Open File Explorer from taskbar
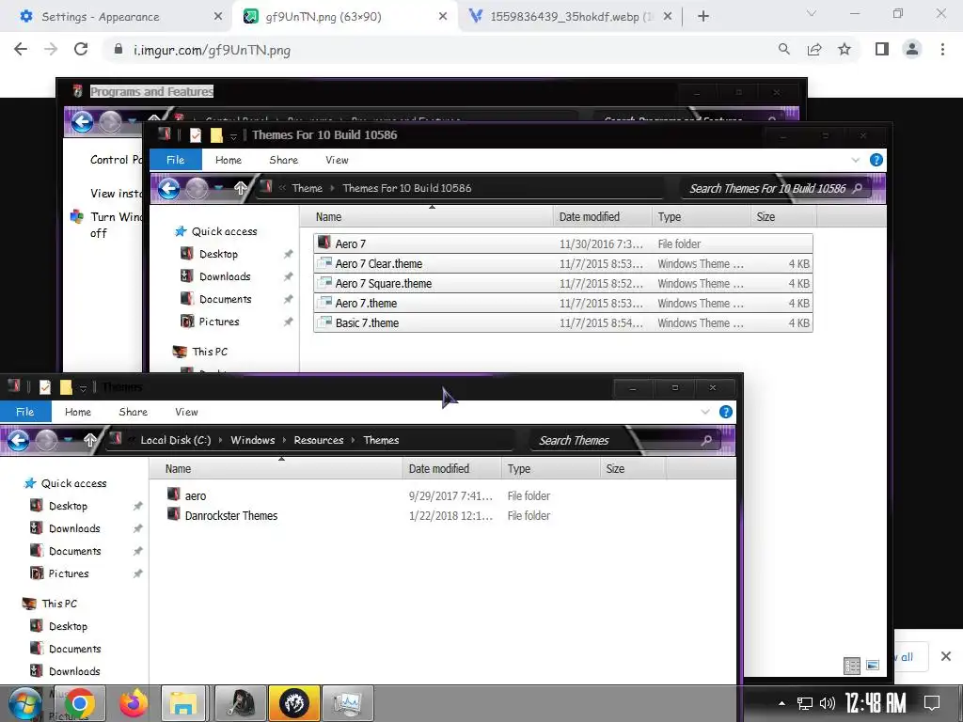Viewport: 963px width, 722px height. tap(183, 703)
